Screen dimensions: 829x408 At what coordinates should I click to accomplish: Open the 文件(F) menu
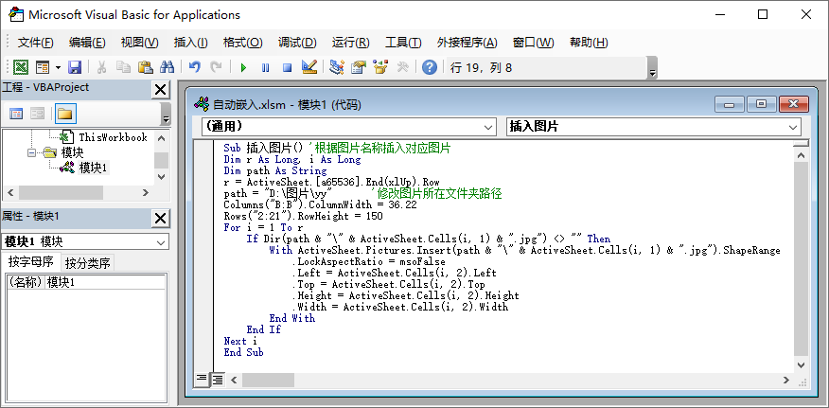(x=35, y=43)
